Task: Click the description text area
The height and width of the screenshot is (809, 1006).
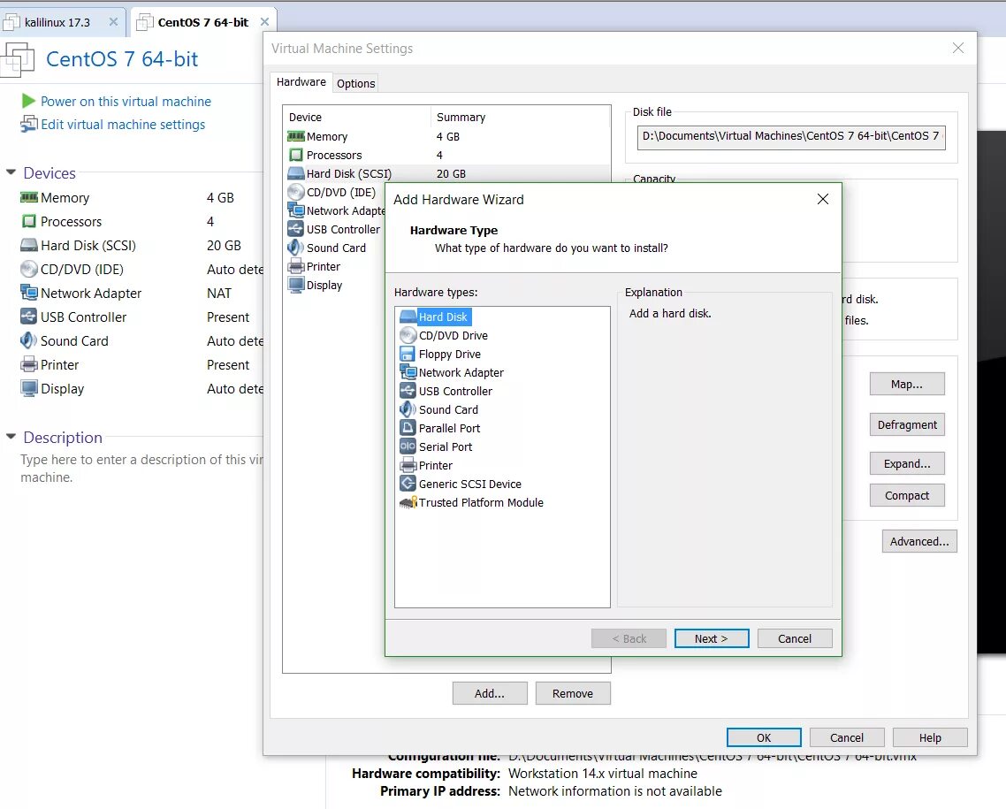Action: tap(141, 469)
